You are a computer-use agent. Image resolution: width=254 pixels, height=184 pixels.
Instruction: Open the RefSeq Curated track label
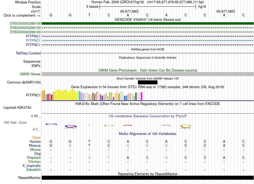(28, 53)
